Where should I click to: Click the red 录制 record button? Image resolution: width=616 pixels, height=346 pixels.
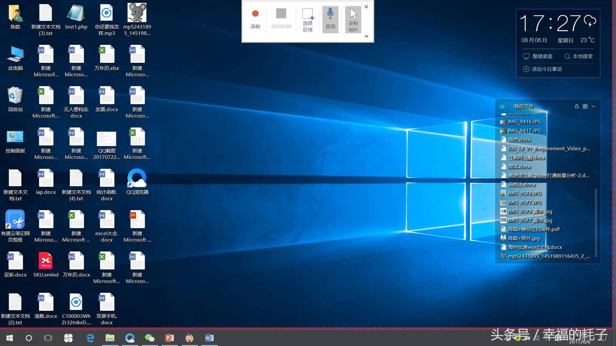pos(255,14)
